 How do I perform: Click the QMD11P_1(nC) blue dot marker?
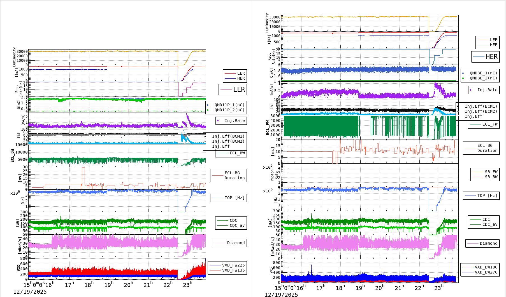click(208, 105)
